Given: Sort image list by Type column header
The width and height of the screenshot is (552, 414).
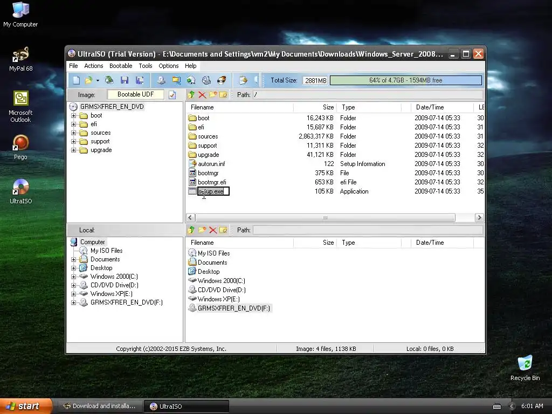Looking at the screenshot, I should pos(369,107).
